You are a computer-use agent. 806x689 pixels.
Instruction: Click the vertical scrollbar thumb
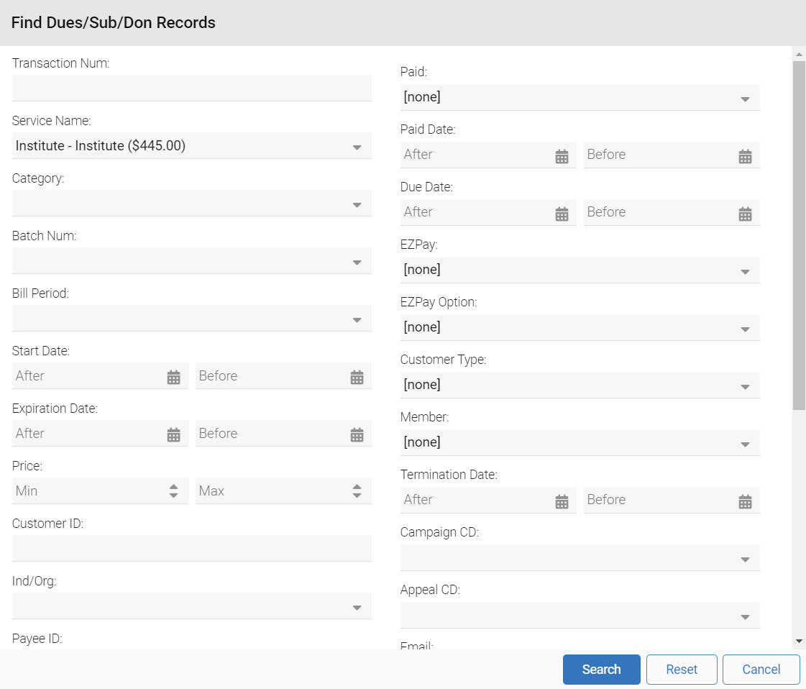[x=799, y=235]
